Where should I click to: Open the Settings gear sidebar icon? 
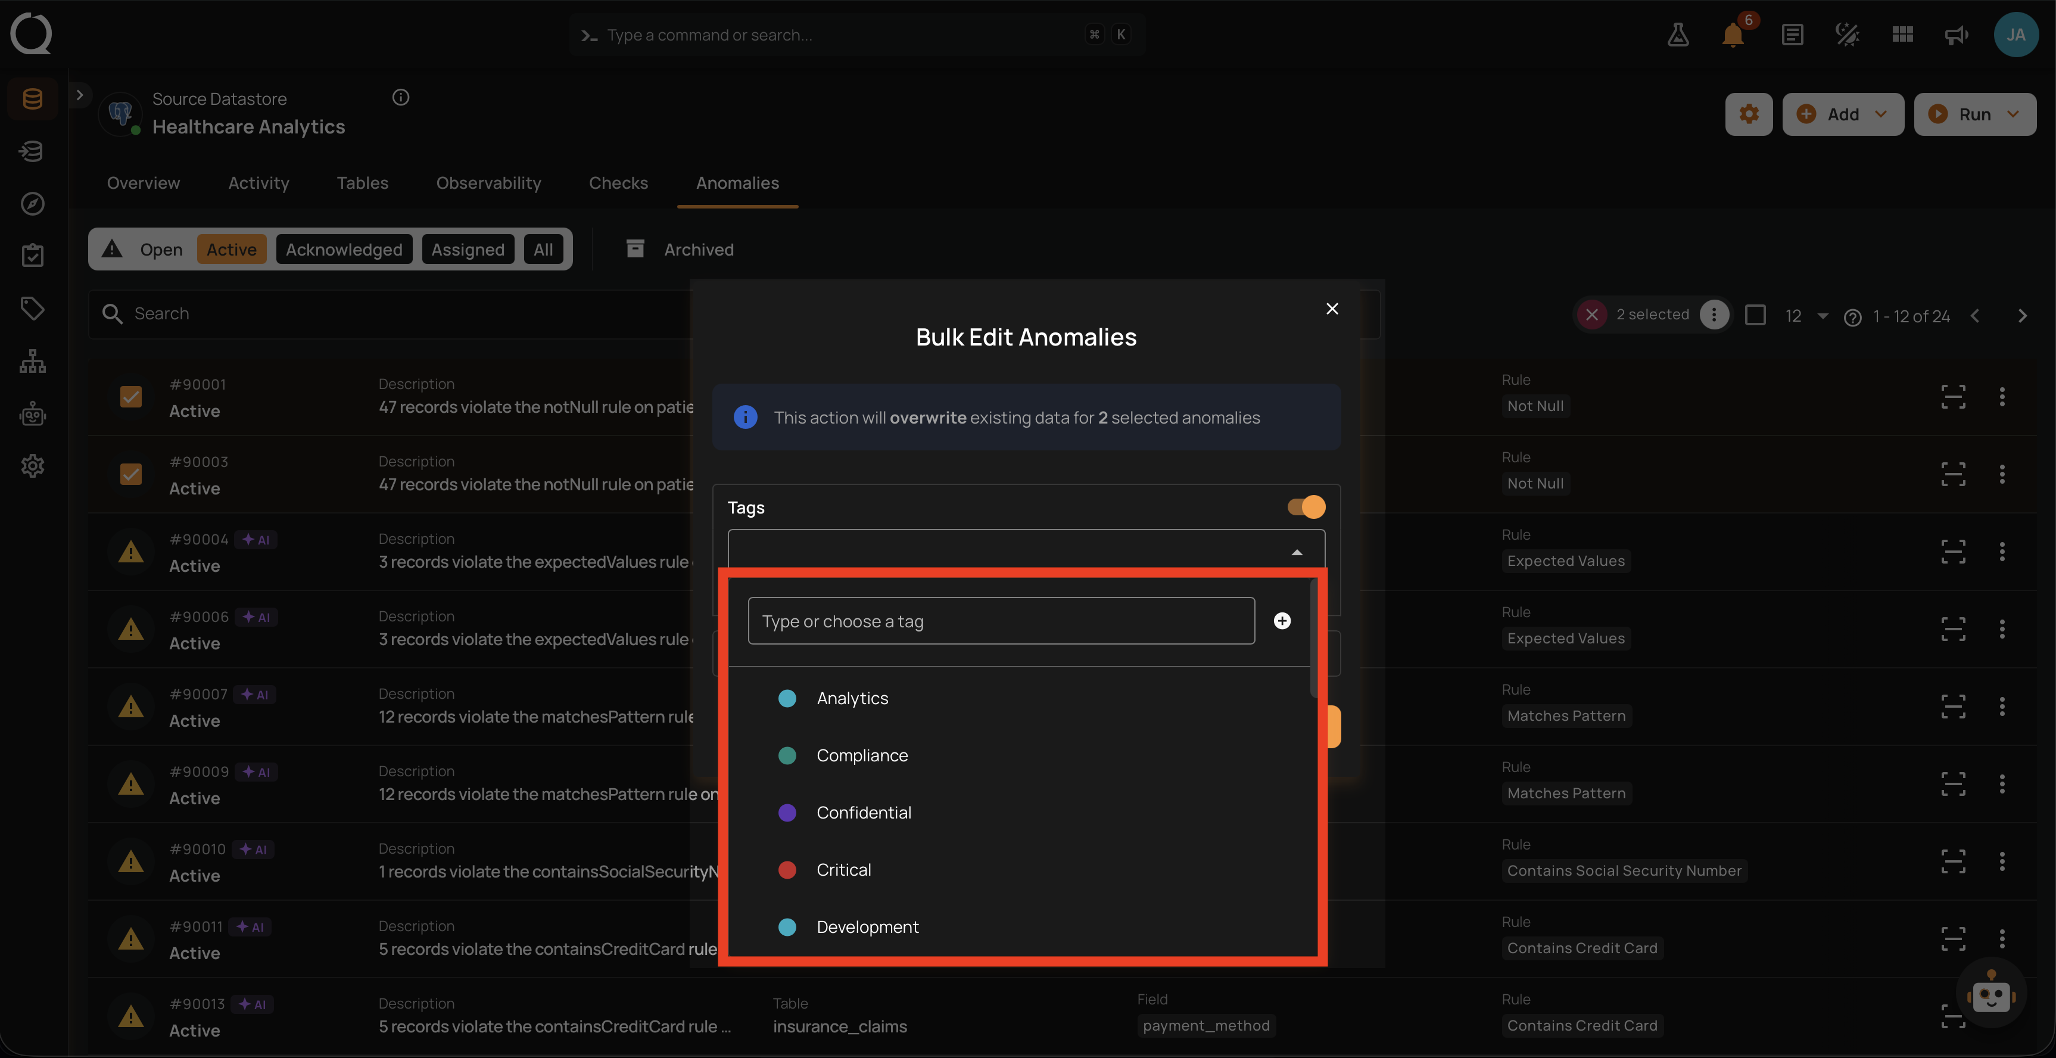point(33,465)
